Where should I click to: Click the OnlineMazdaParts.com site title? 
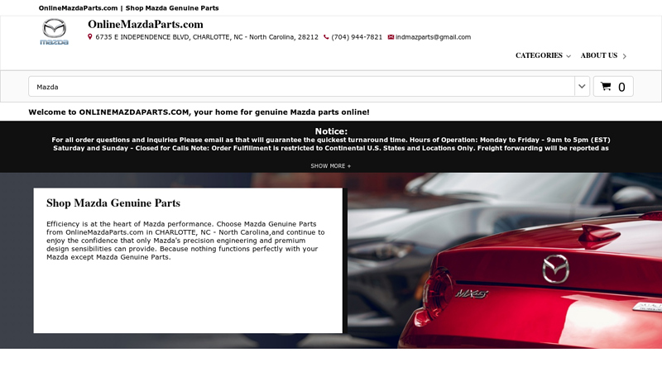pos(146,25)
